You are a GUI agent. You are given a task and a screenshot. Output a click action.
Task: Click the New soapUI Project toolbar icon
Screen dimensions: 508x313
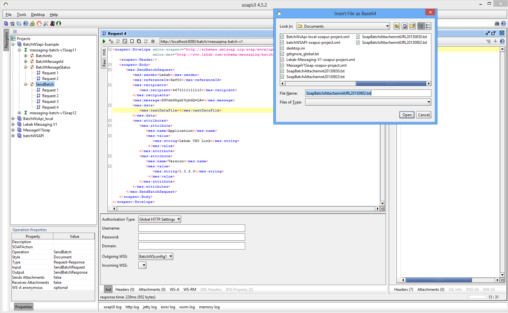coord(6,23)
